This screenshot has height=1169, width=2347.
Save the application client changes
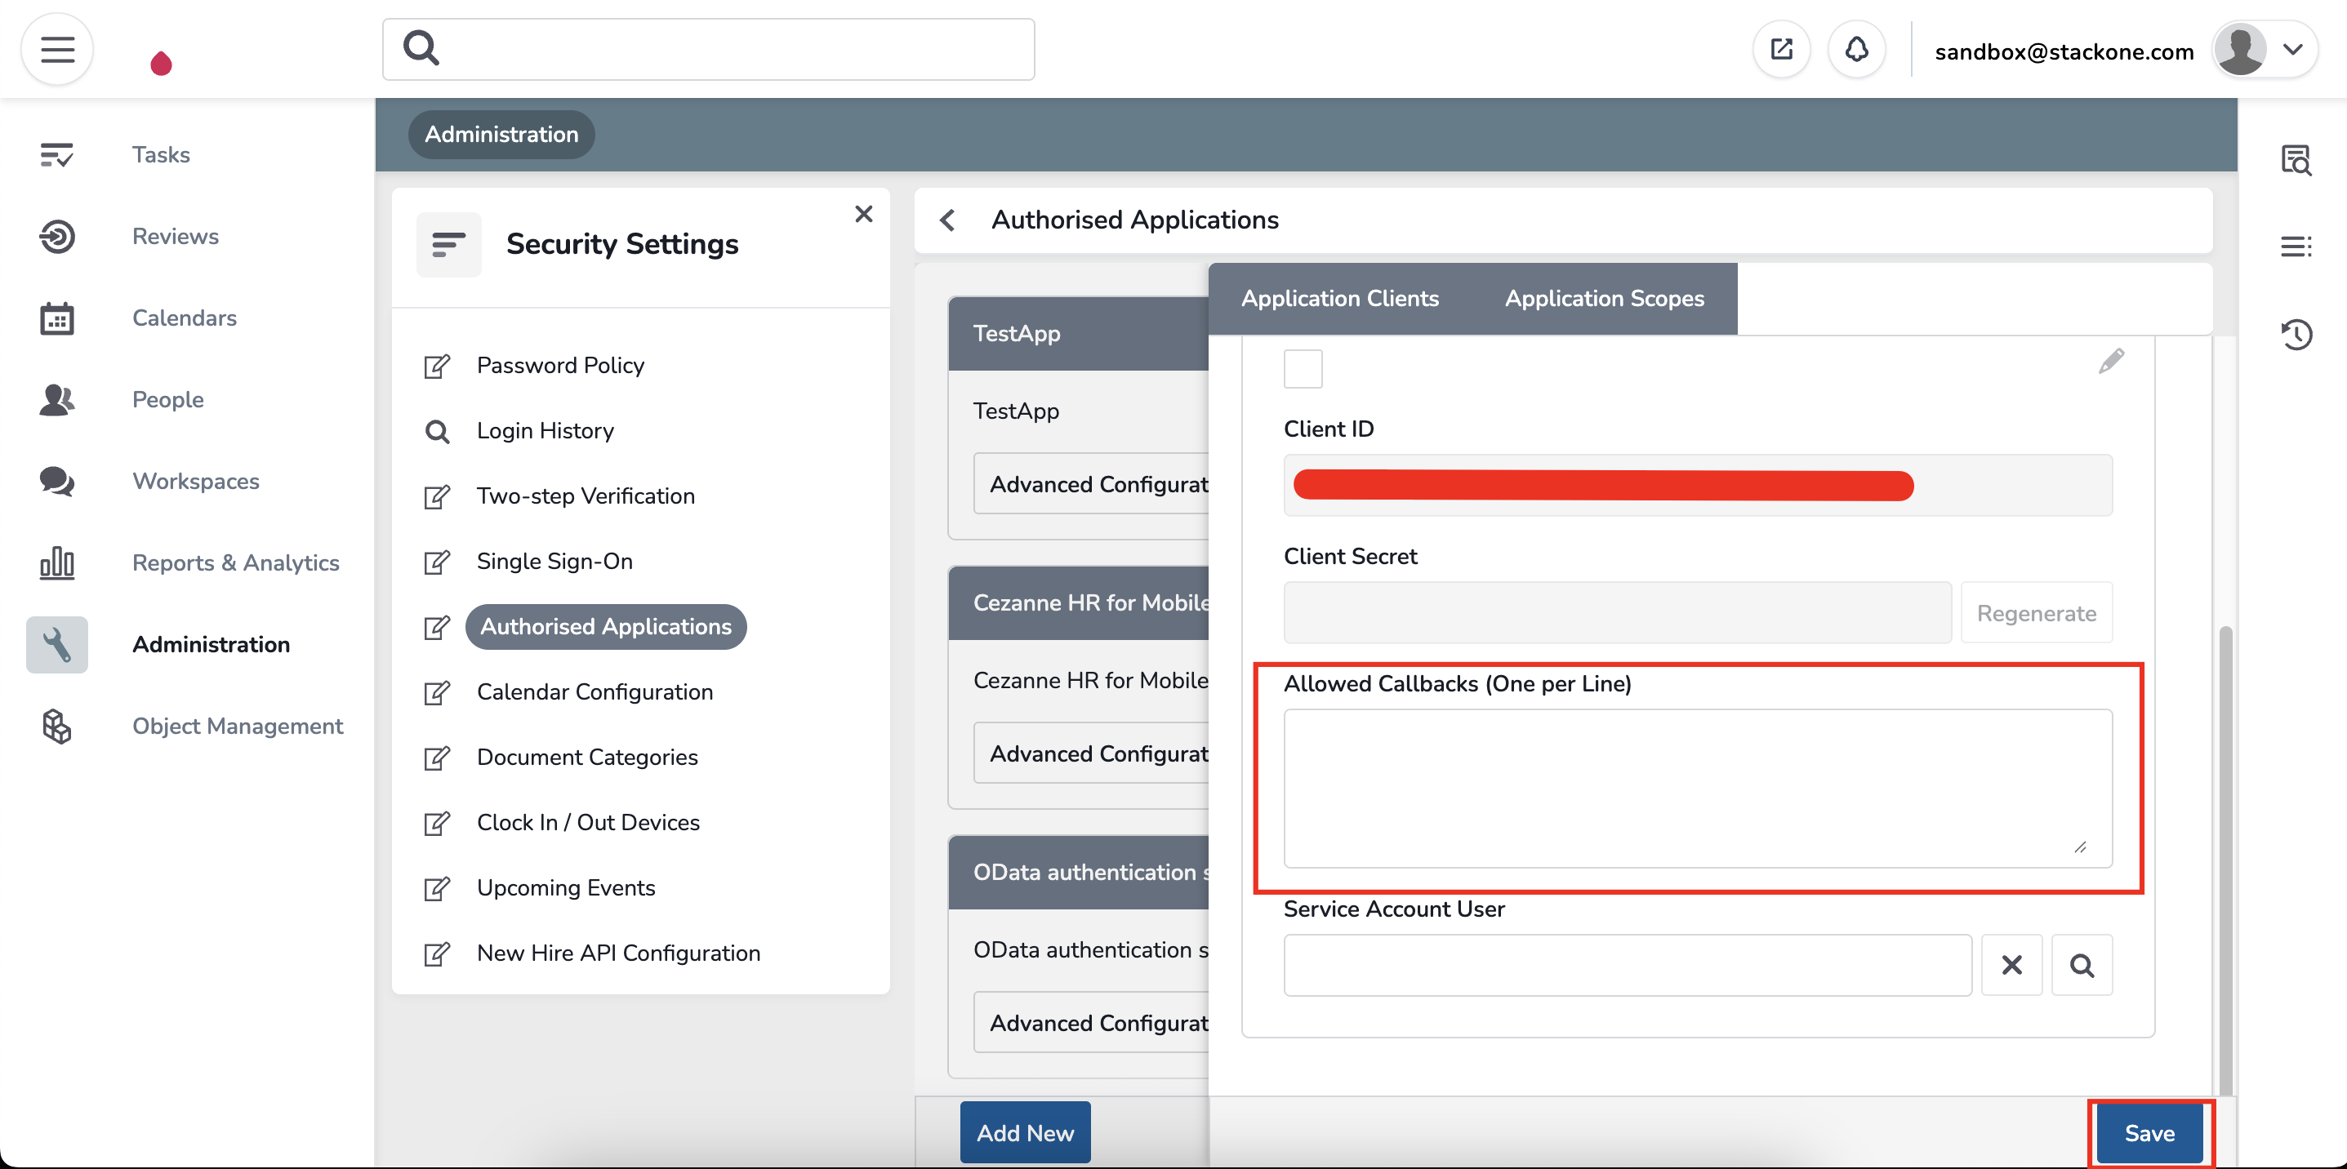pos(2150,1132)
